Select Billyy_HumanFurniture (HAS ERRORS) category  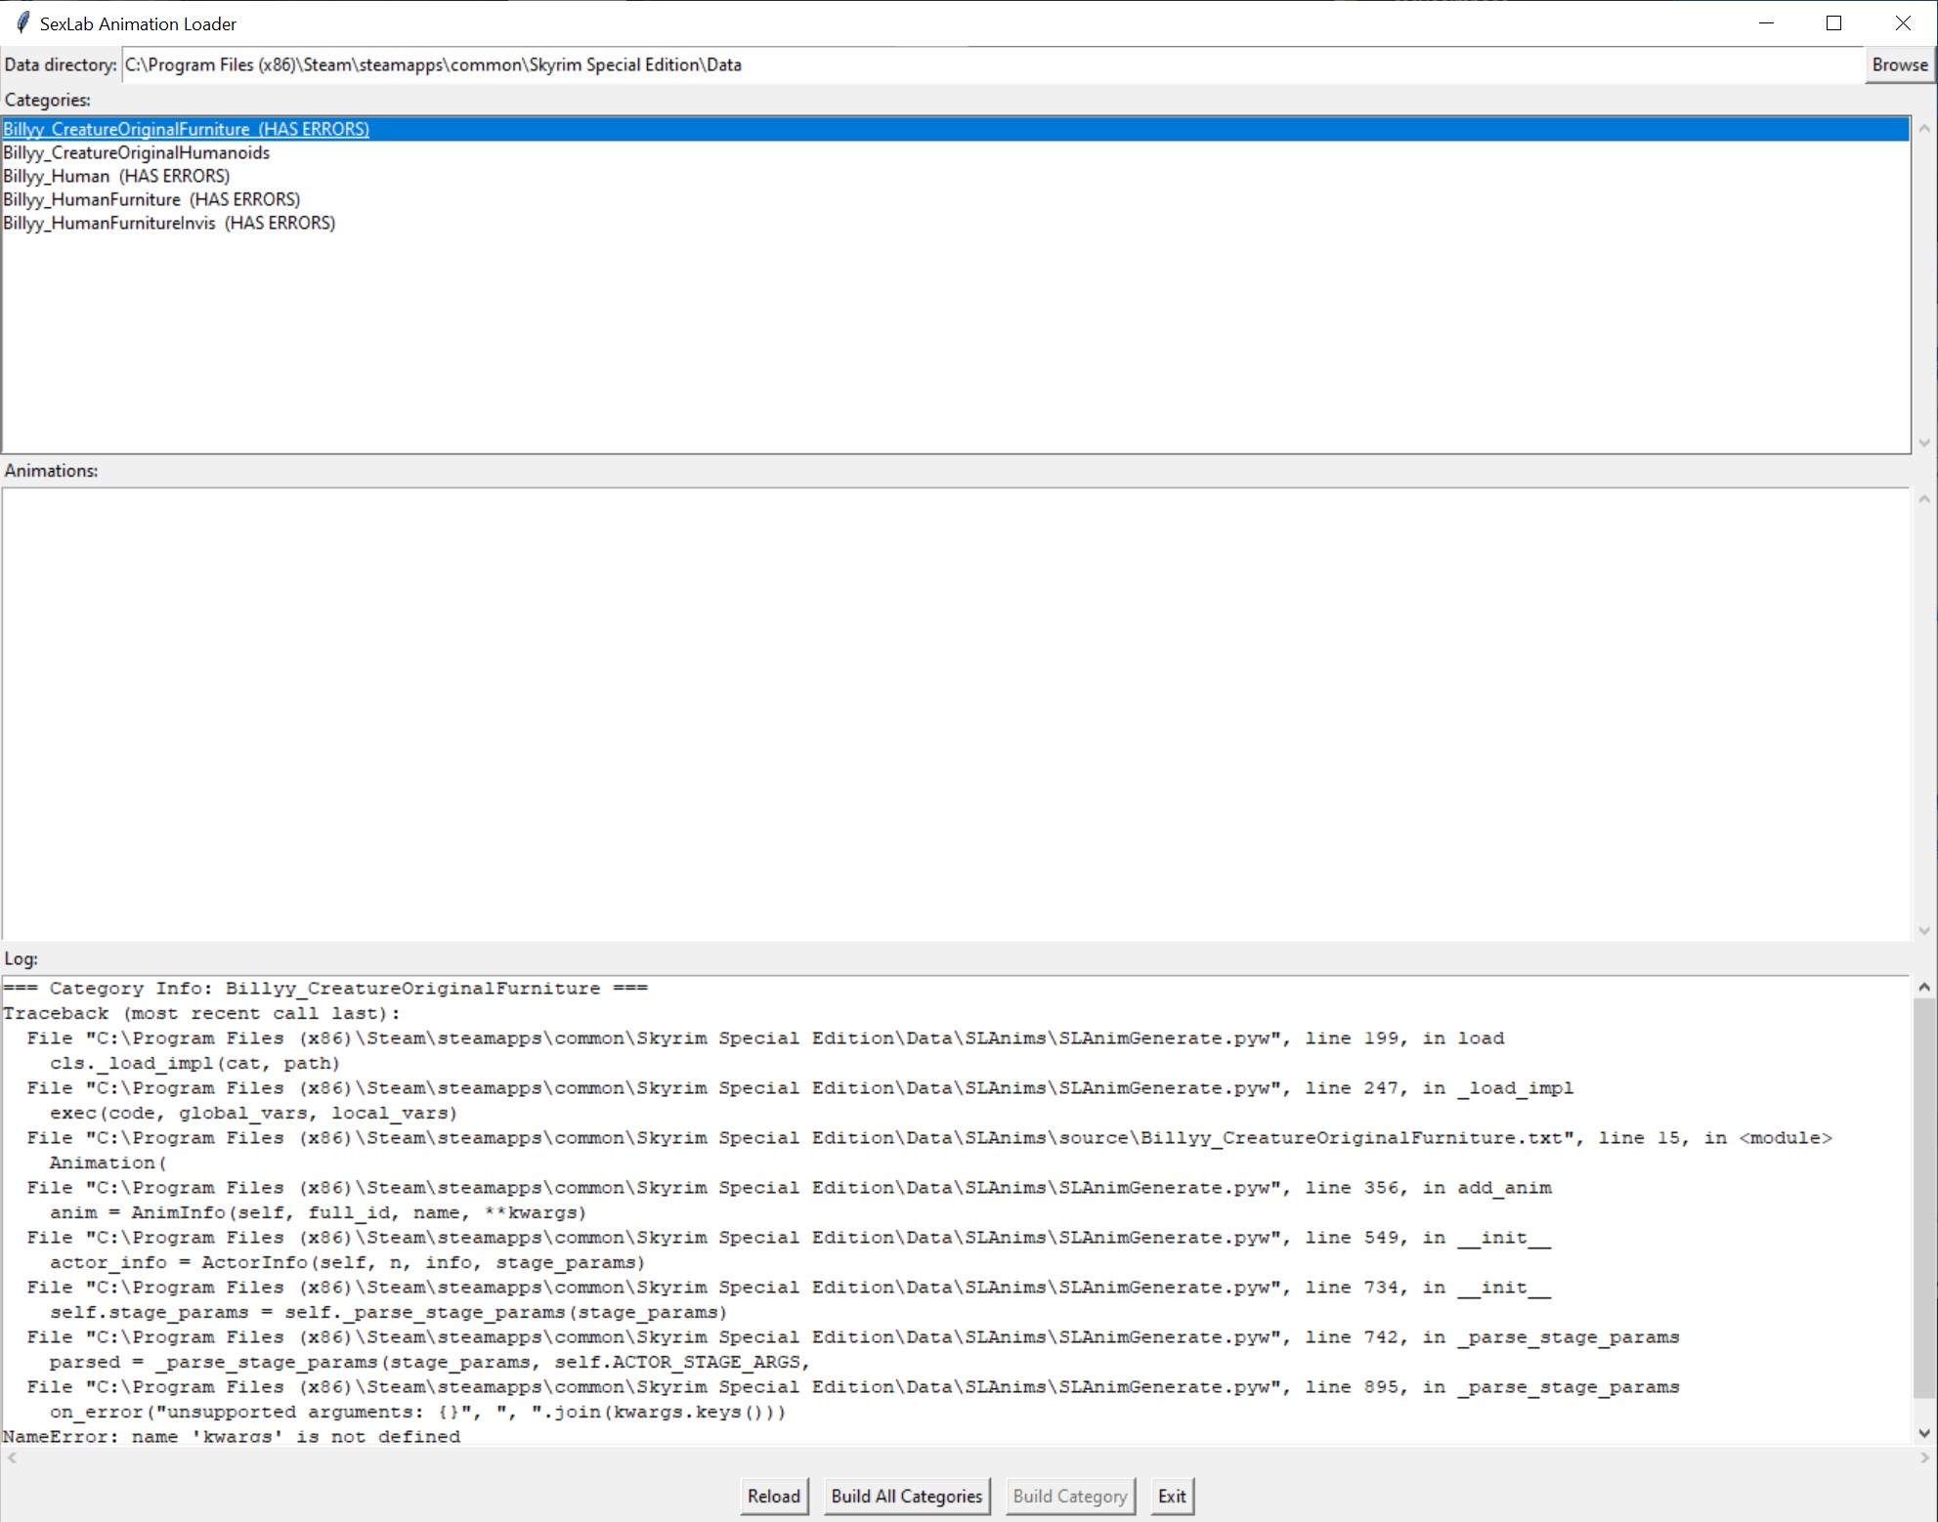pyautogui.click(x=151, y=199)
